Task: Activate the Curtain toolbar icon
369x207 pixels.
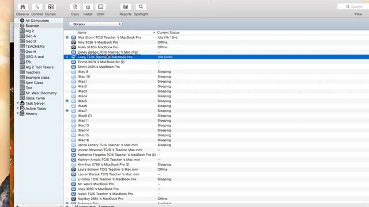Action: [51, 7]
